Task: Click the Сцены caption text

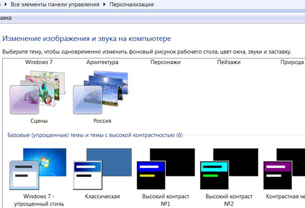Action: (x=39, y=121)
